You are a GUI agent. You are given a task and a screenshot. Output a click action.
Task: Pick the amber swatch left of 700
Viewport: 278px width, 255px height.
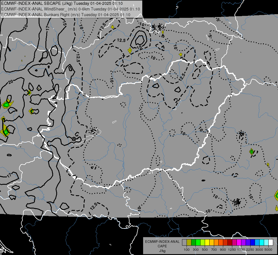click(212, 242)
